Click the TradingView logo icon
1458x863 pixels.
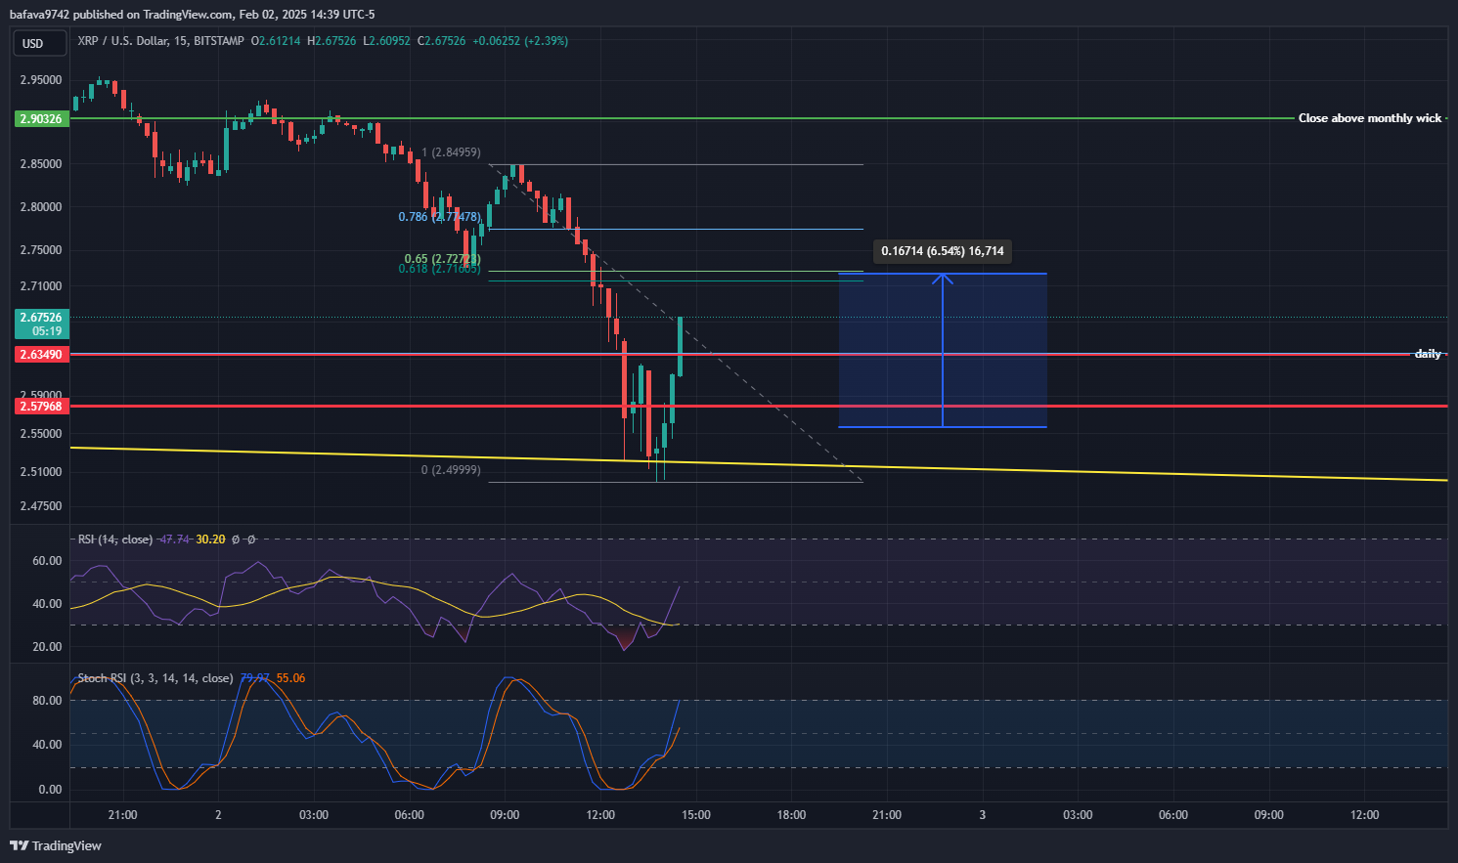pyautogui.click(x=19, y=845)
